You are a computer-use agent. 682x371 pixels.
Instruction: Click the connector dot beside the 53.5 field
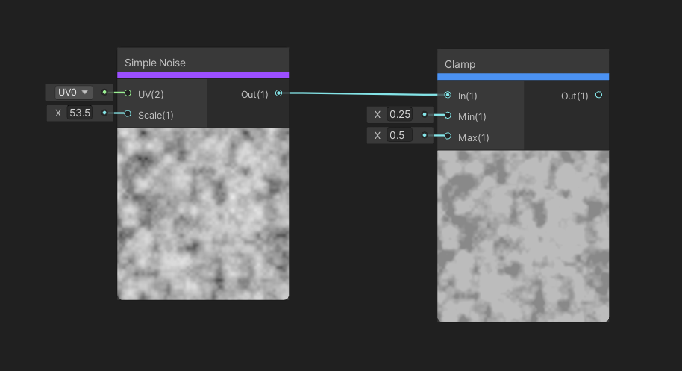[104, 113]
